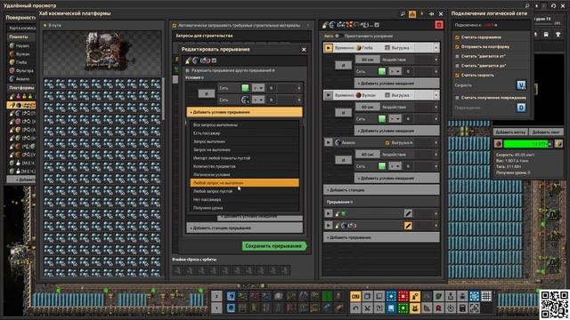Viewport: 570px width, 320px height.
Task: Click the play arrow beside the Vulcanus station
Action: click(329, 95)
